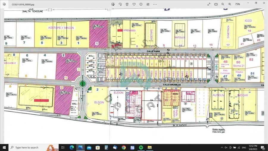
Task: Zoom out with minus magnifier
Action: 223,4
